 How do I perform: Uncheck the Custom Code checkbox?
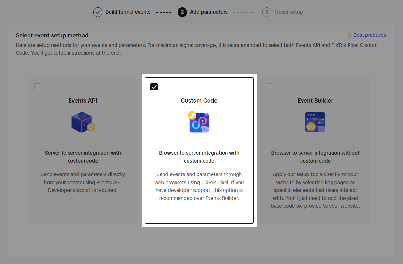pyautogui.click(x=154, y=87)
